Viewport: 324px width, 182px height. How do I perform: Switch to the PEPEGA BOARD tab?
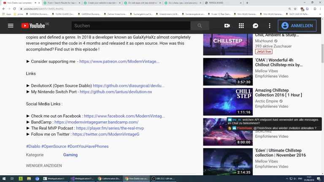tap(223, 3)
